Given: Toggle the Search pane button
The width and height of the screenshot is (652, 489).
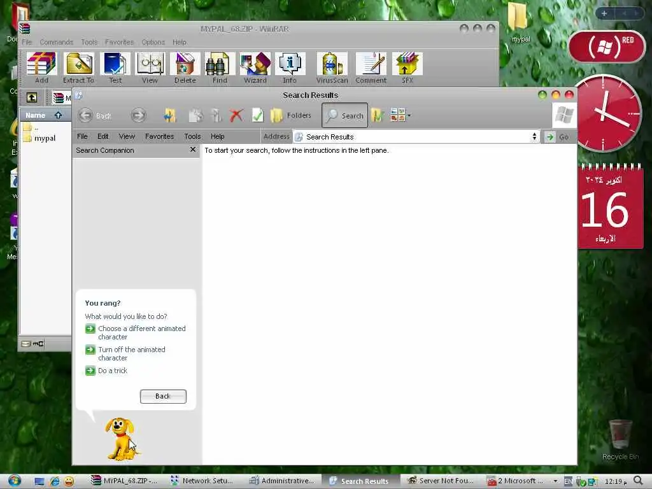Looking at the screenshot, I should 344,115.
